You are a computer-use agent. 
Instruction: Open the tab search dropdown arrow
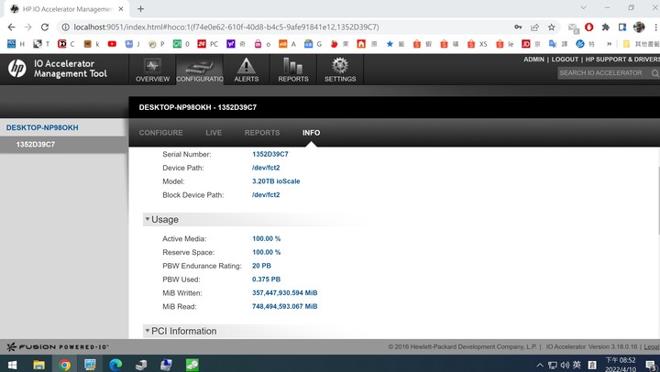583,7
